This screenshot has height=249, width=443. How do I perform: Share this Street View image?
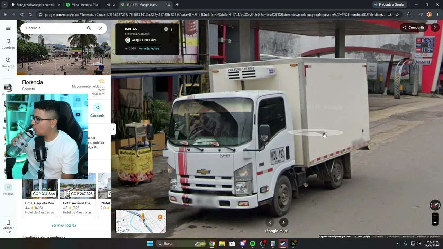point(413,28)
